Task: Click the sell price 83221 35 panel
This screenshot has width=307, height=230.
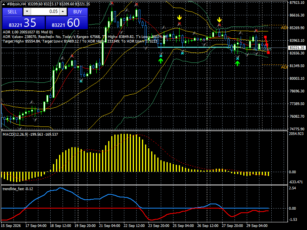Action: tap(23, 23)
